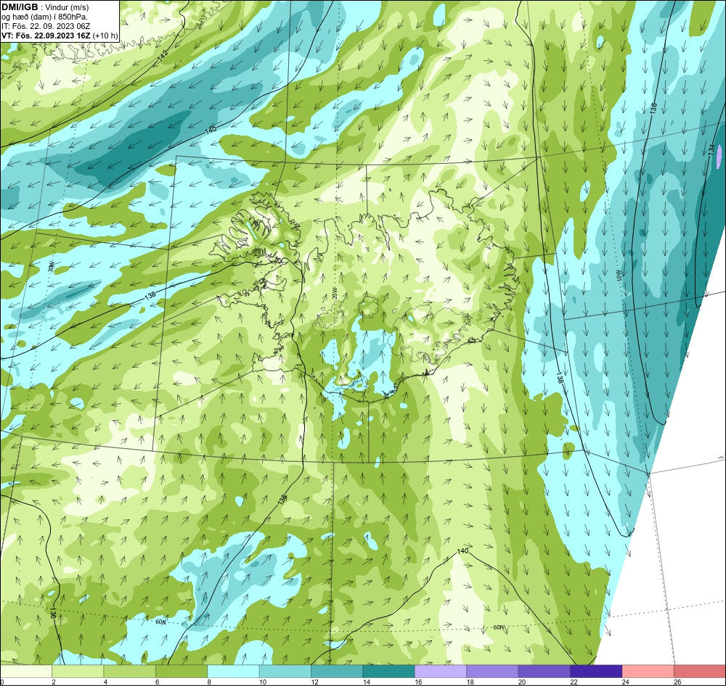The width and height of the screenshot is (726, 686).
Task: Pick the 12–14 m/s teal legend swatch
Action: [x=337, y=671]
